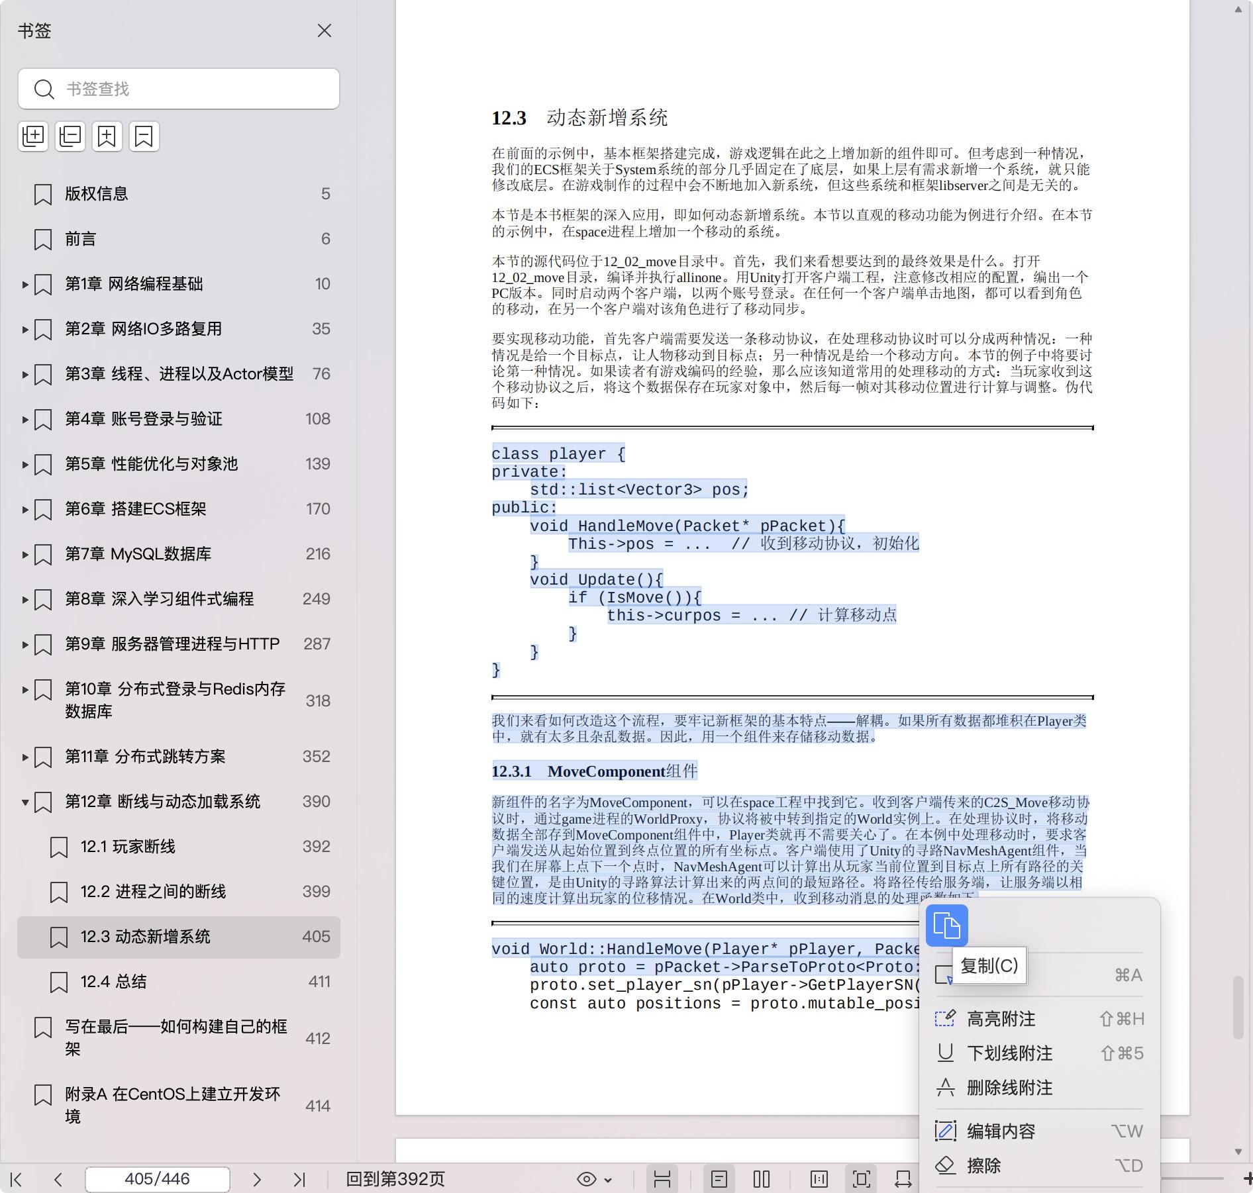Toggle single-page view mode
The image size is (1253, 1193).
(719, 1179)
